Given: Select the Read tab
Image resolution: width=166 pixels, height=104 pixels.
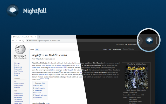Looking at the screenshot, I should point(105,49).
